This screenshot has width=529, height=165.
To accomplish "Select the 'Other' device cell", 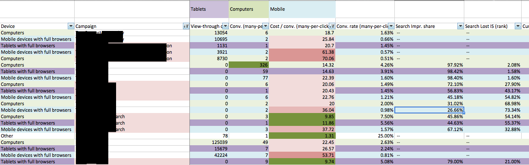I will point(37,136).
